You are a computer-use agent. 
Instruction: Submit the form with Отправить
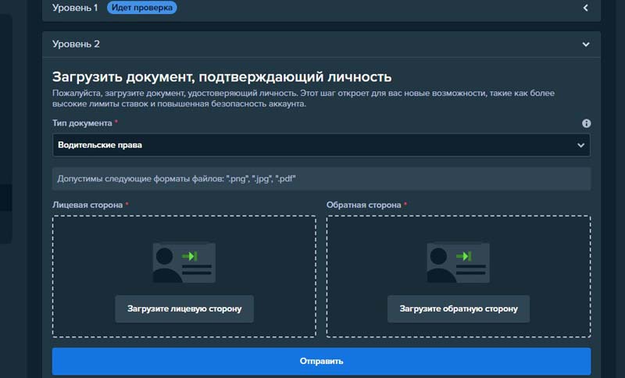tap(321, 362)
